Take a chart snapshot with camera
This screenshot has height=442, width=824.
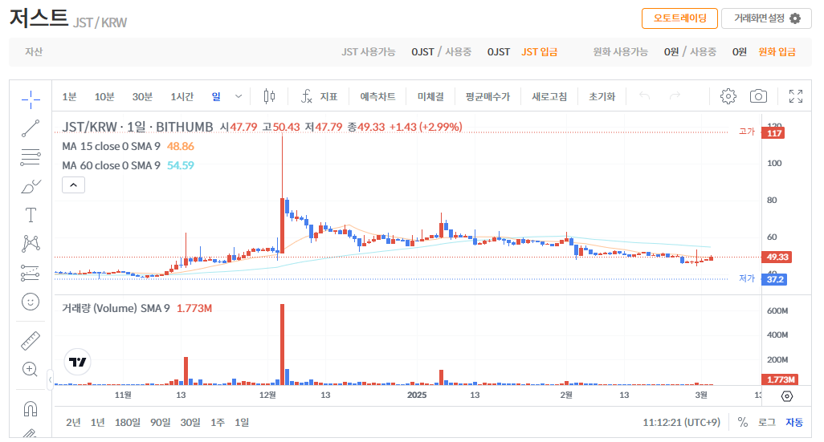758,96
